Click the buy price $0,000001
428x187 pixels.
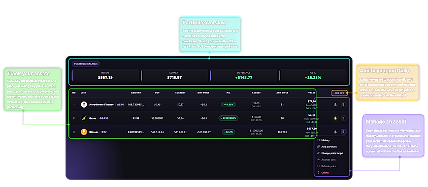[x=157, y=118]
